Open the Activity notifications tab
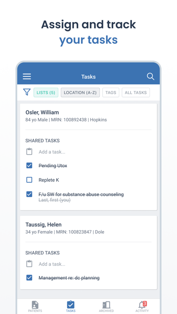The height and width of the screenshot is (314, 177). pyautogui.click(x=142, y=306)
